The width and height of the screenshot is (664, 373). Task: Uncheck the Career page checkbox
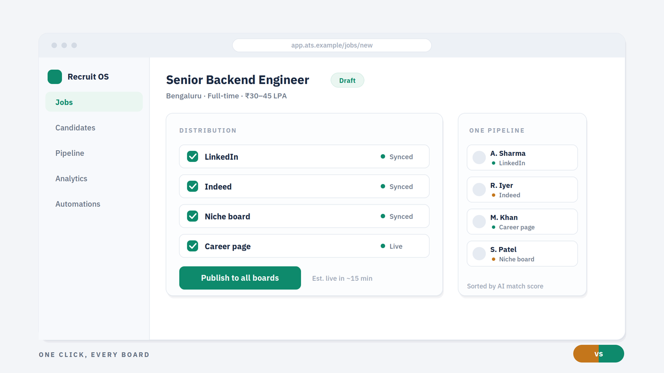(x=193, y=246)
